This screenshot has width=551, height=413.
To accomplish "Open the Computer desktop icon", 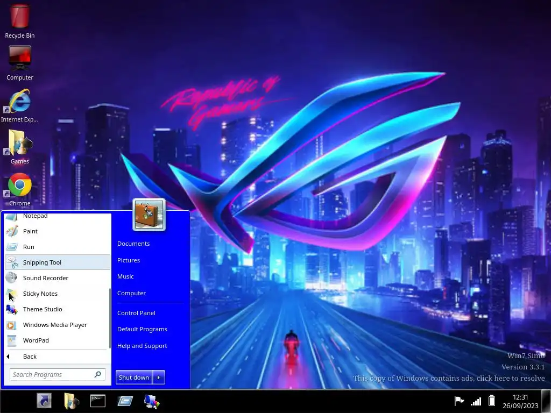I will click(20, 63).
